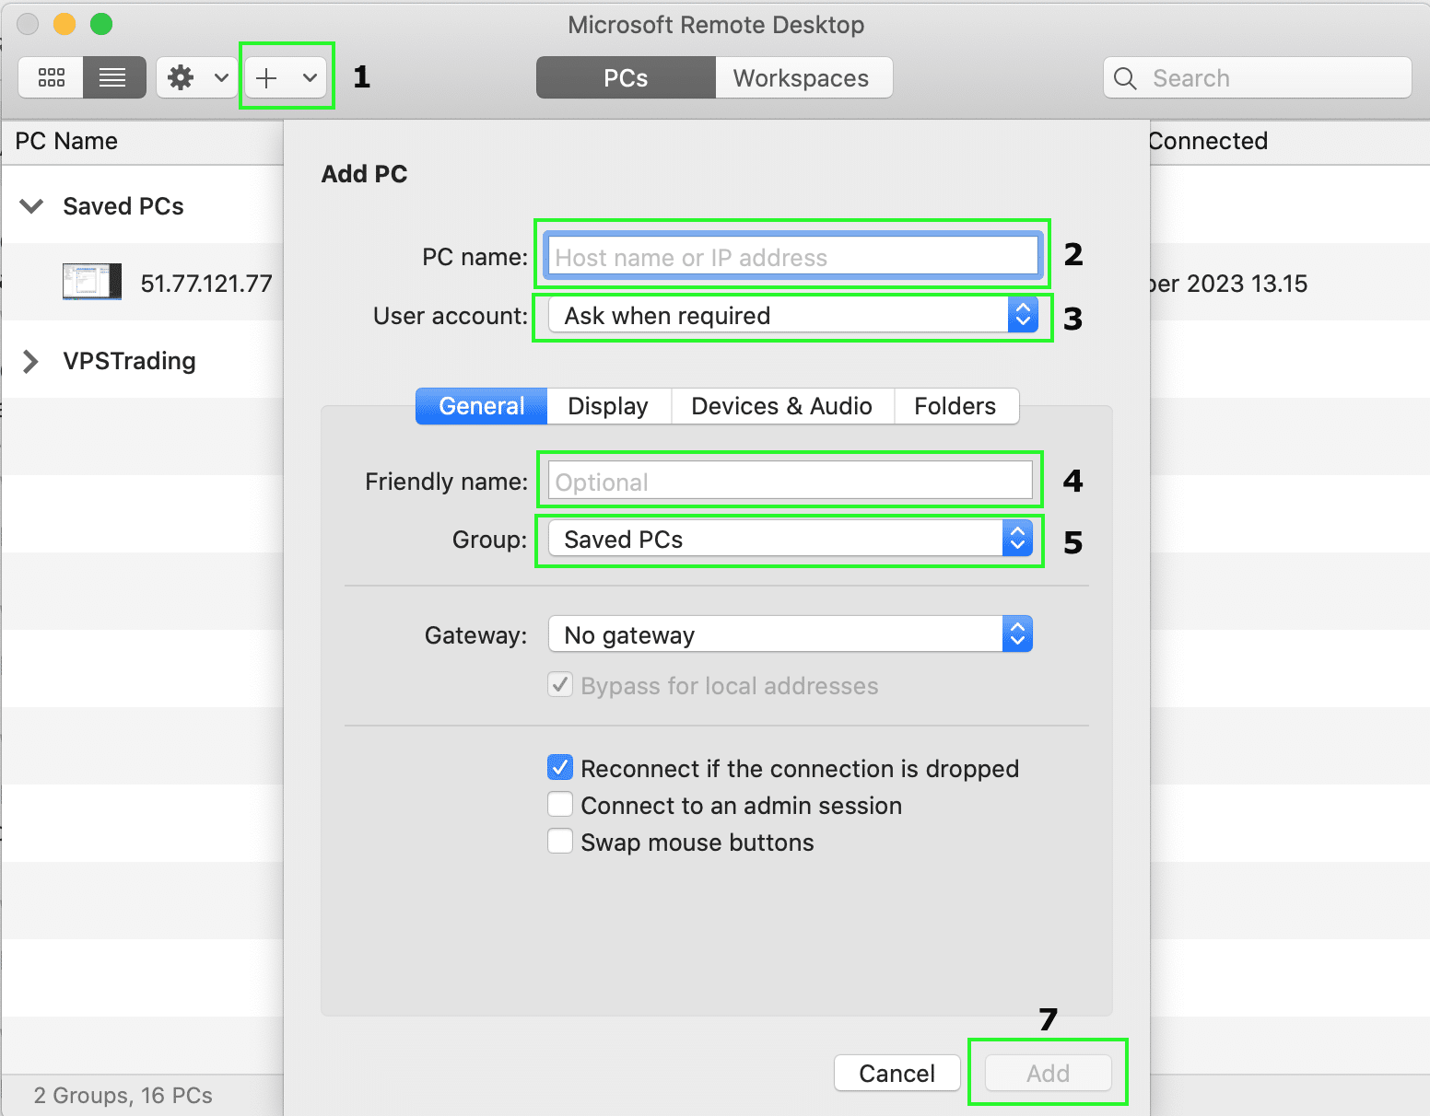Click the Cancel button

click(x=897, y=1074)
